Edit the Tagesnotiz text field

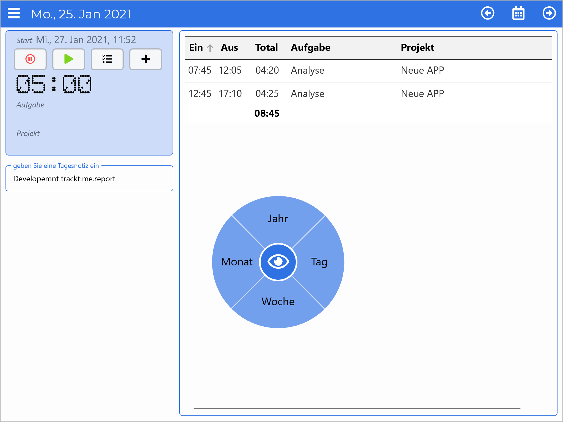coord(89,179)
